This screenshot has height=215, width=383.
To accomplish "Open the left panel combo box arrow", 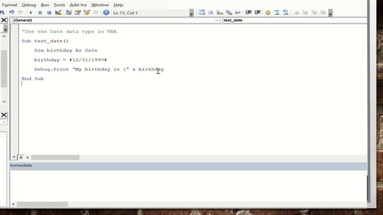I will click(x=5, y=29).
